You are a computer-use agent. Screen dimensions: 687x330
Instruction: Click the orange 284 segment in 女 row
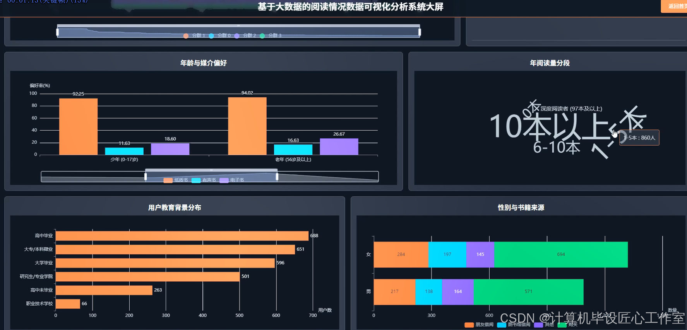(x=401, y=255)
